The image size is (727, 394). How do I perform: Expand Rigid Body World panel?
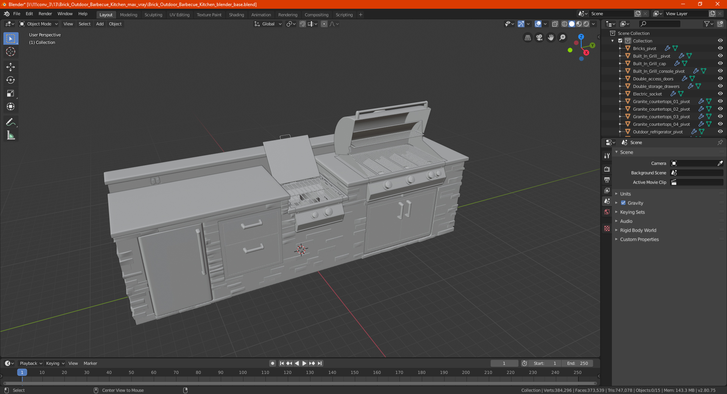pos(638,230)
